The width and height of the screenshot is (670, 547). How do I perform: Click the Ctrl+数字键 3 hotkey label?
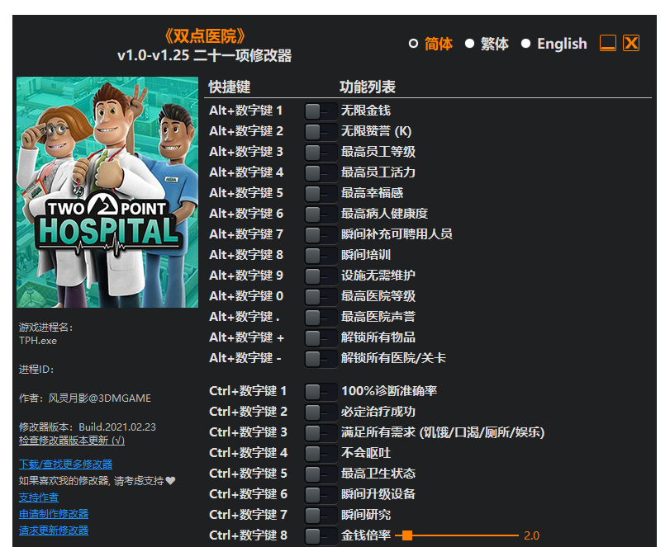pyautogui.click(x=249, y=432)
